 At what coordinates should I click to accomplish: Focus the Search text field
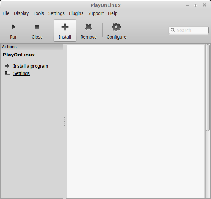[x=189, y=30]
